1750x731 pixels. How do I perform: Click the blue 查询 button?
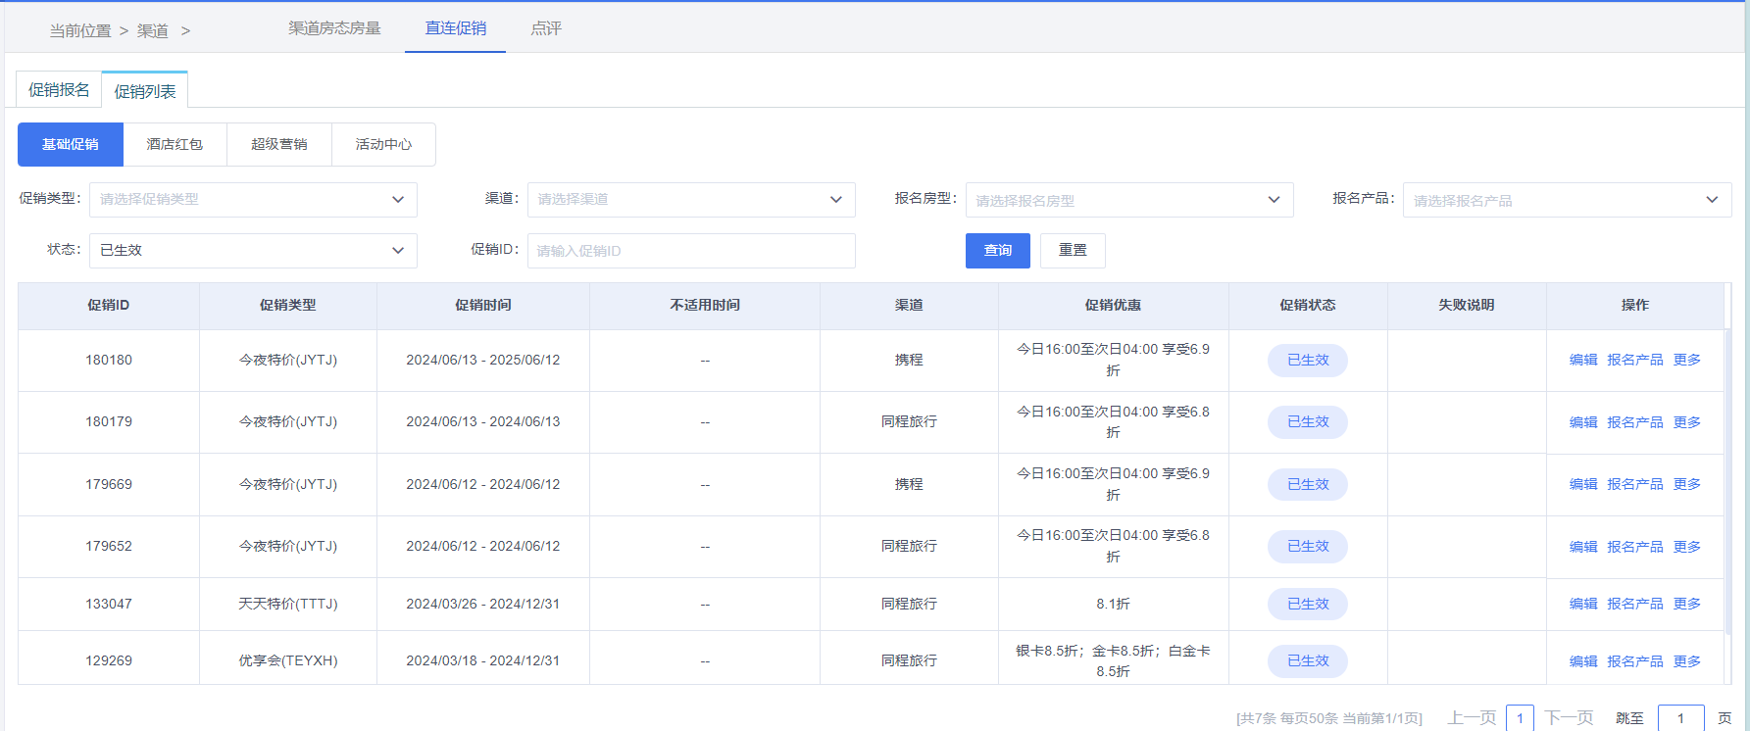pyautogui.click(x=997, y=251)
